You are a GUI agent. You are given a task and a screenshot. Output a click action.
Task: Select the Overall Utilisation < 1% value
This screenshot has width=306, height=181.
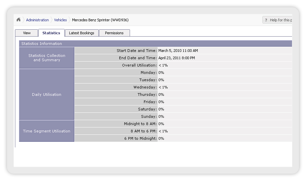163,65
